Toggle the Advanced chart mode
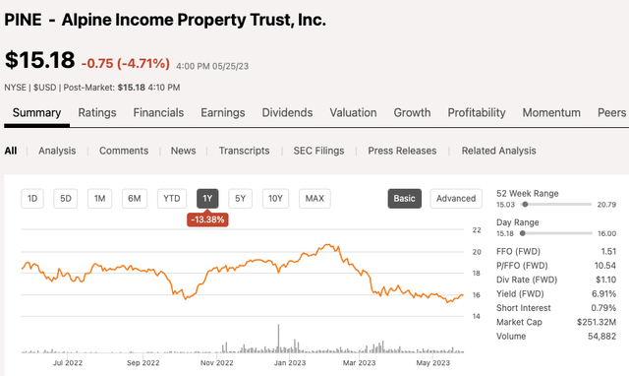Image resolution: width=629 pixels, height=376 pixels. click(456, 199)
